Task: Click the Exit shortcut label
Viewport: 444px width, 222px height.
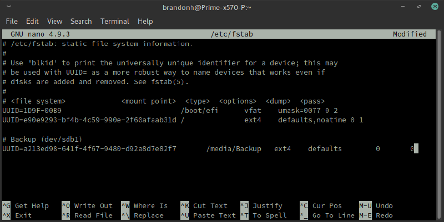Action: (x=23, y=215)
